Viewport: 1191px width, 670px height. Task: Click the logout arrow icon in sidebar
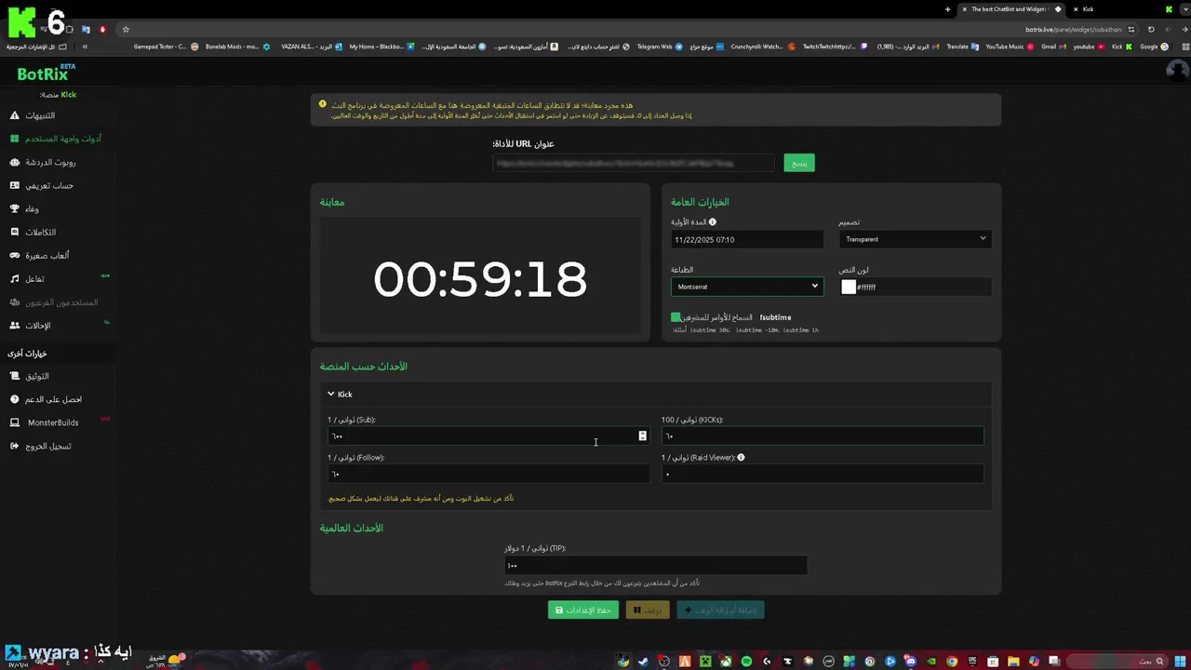coord(14,446)
